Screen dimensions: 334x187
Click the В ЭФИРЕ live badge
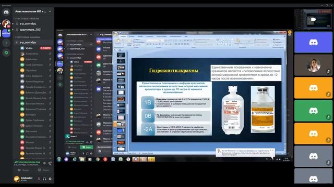45,48
